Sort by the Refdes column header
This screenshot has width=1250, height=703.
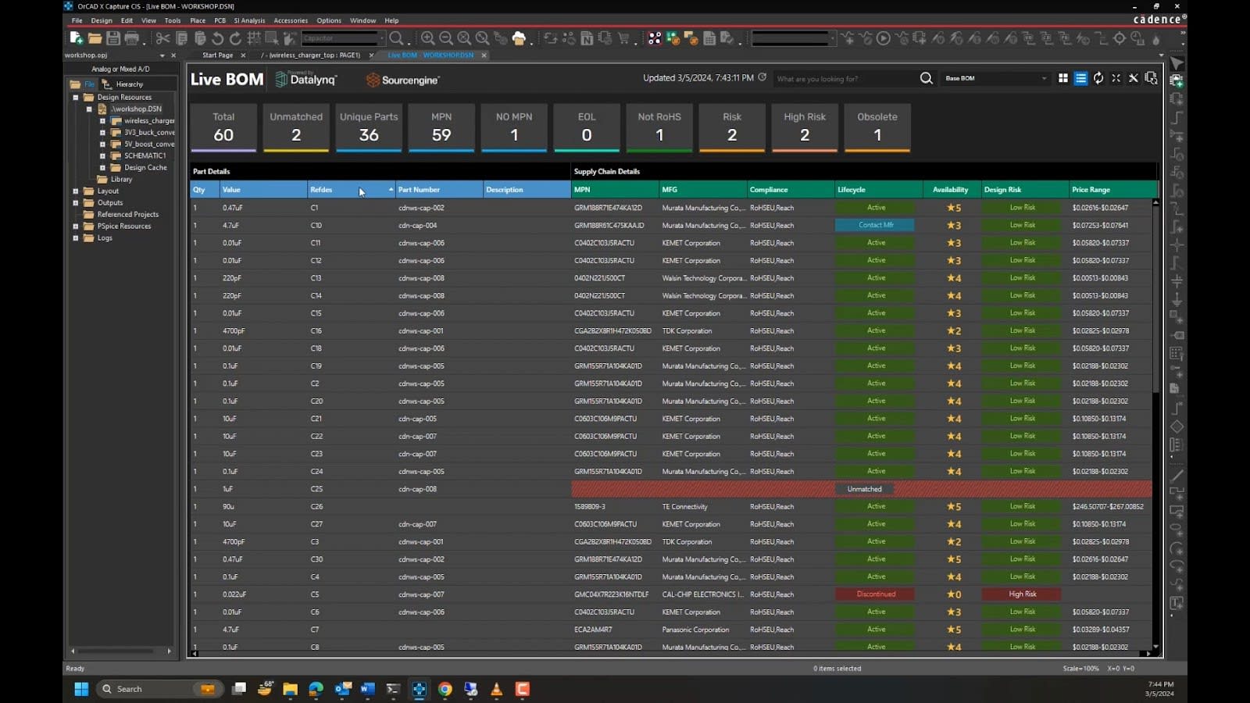(x=351, y=190)
